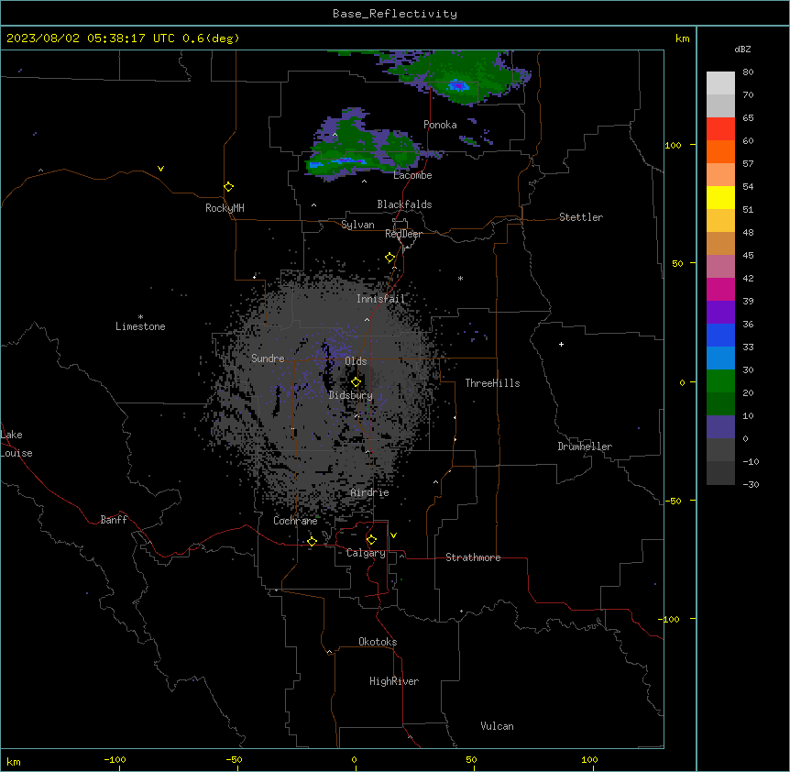Click the Calgary city label

coord(366,553)
